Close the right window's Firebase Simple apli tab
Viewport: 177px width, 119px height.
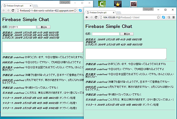[x=114, y=12]
